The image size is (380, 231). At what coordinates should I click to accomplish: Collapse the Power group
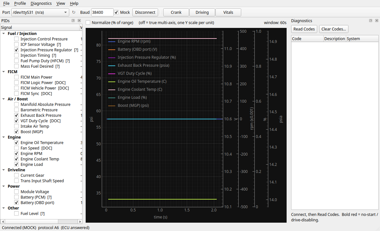[x=4, y=186]
